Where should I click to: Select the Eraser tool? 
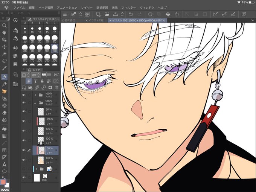tap(4, 113)
